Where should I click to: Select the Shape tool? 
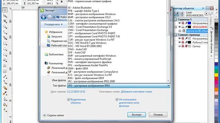click(x=5, y=16)
